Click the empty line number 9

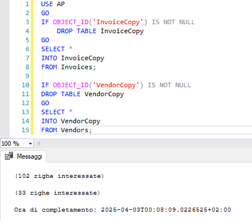pyautogui.click(x=28, y=76)
